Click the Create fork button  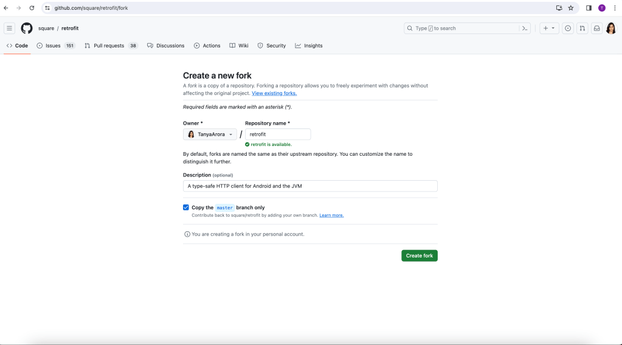419,256
